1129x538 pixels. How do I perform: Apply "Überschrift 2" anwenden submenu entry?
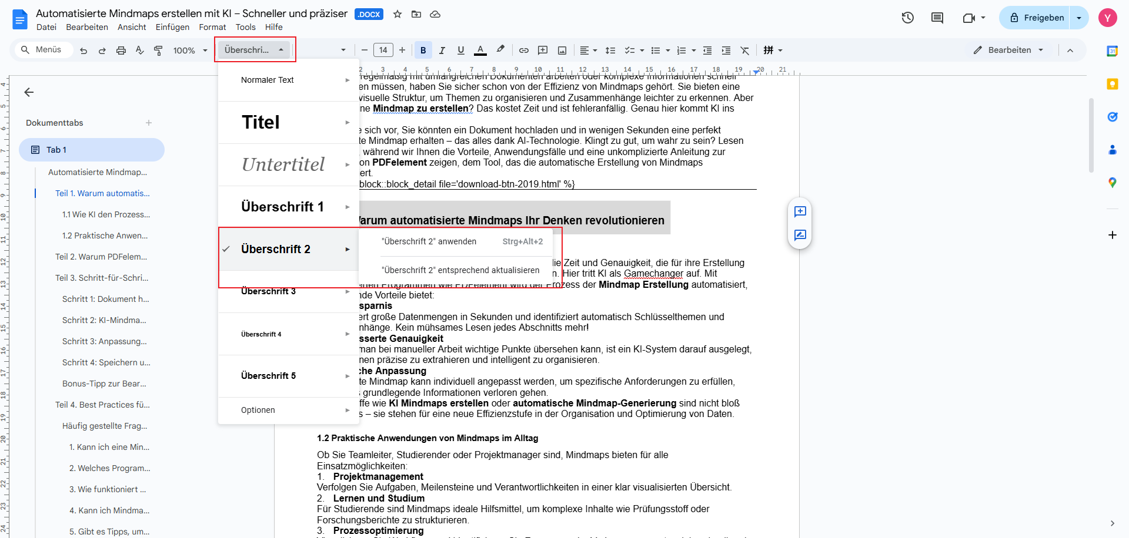click(462, 241)
